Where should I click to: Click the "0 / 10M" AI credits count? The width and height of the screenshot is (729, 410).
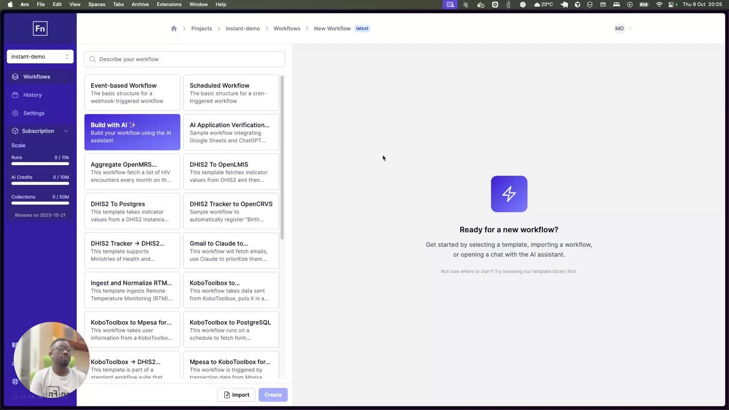[x=61, y=177]
